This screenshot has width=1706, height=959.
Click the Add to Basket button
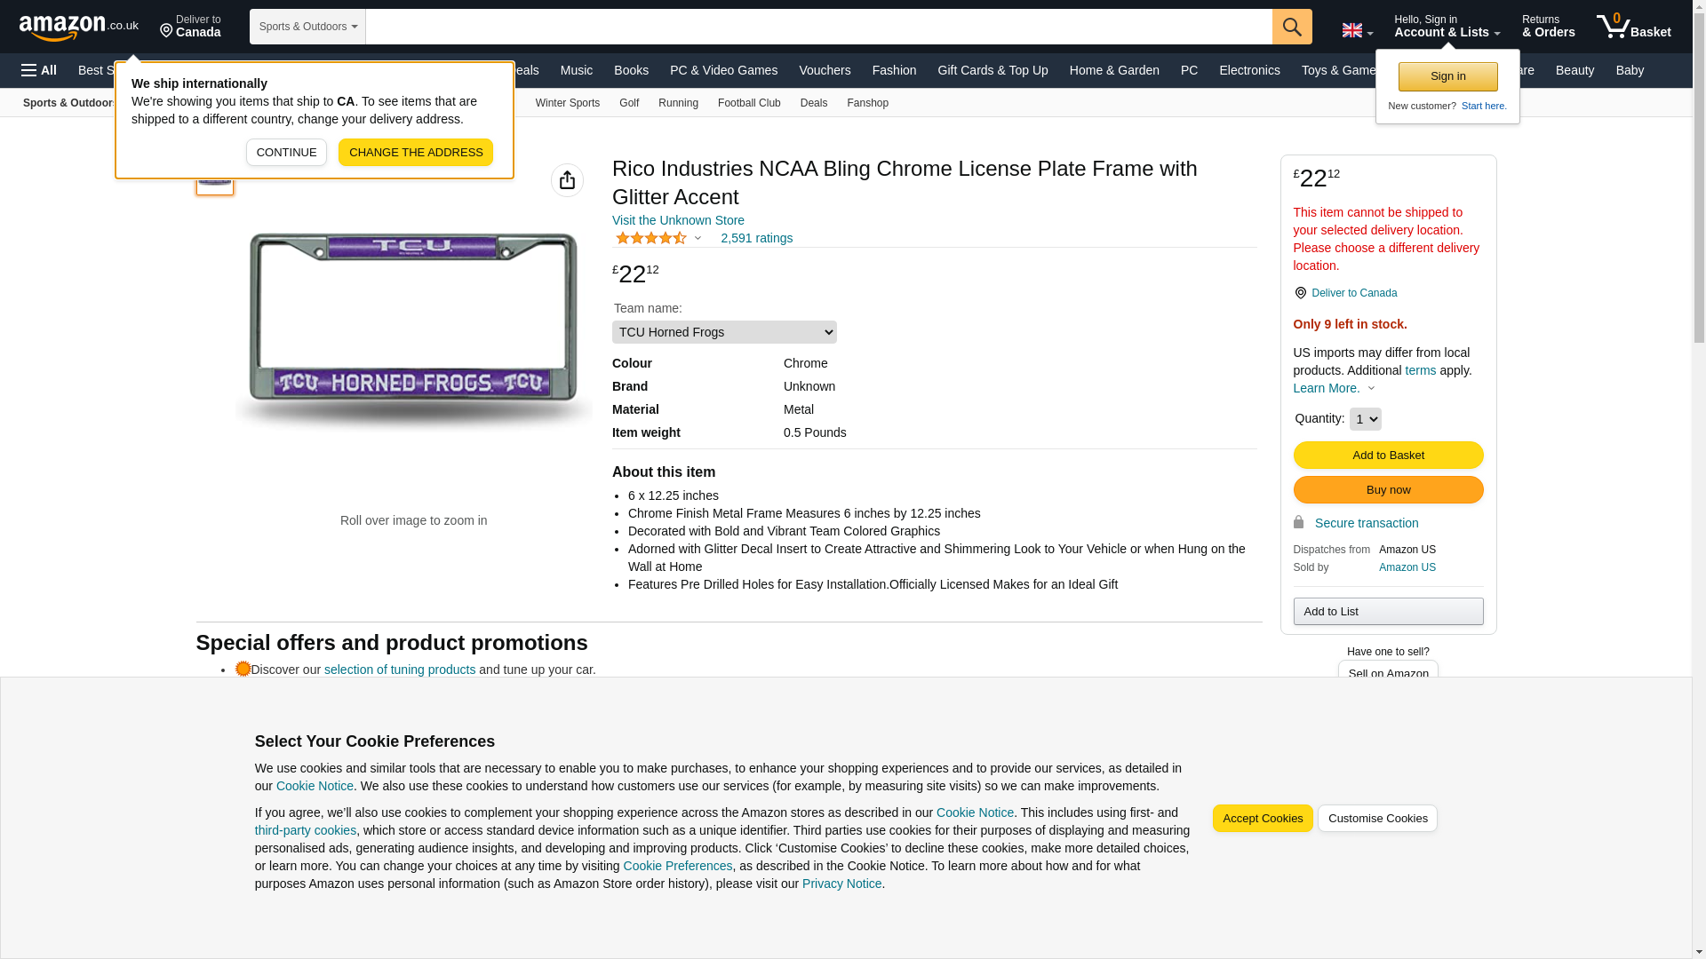click(1388, 455)
